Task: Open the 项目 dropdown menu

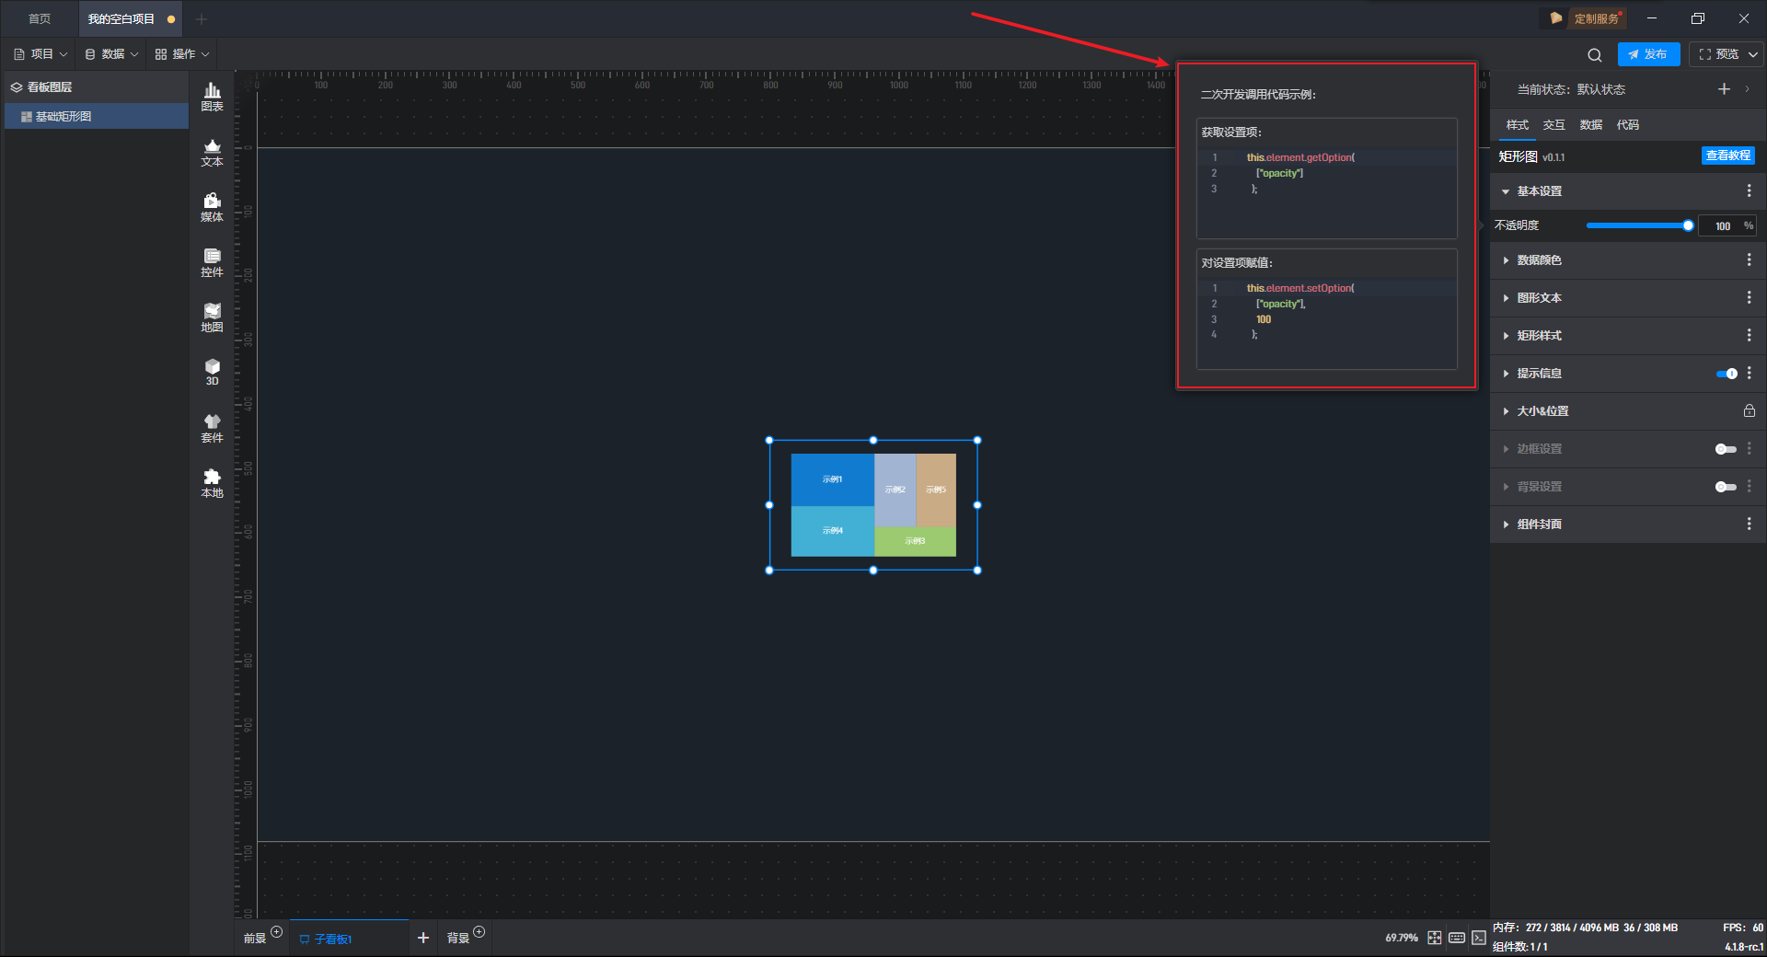Action: tap(41, 54)
